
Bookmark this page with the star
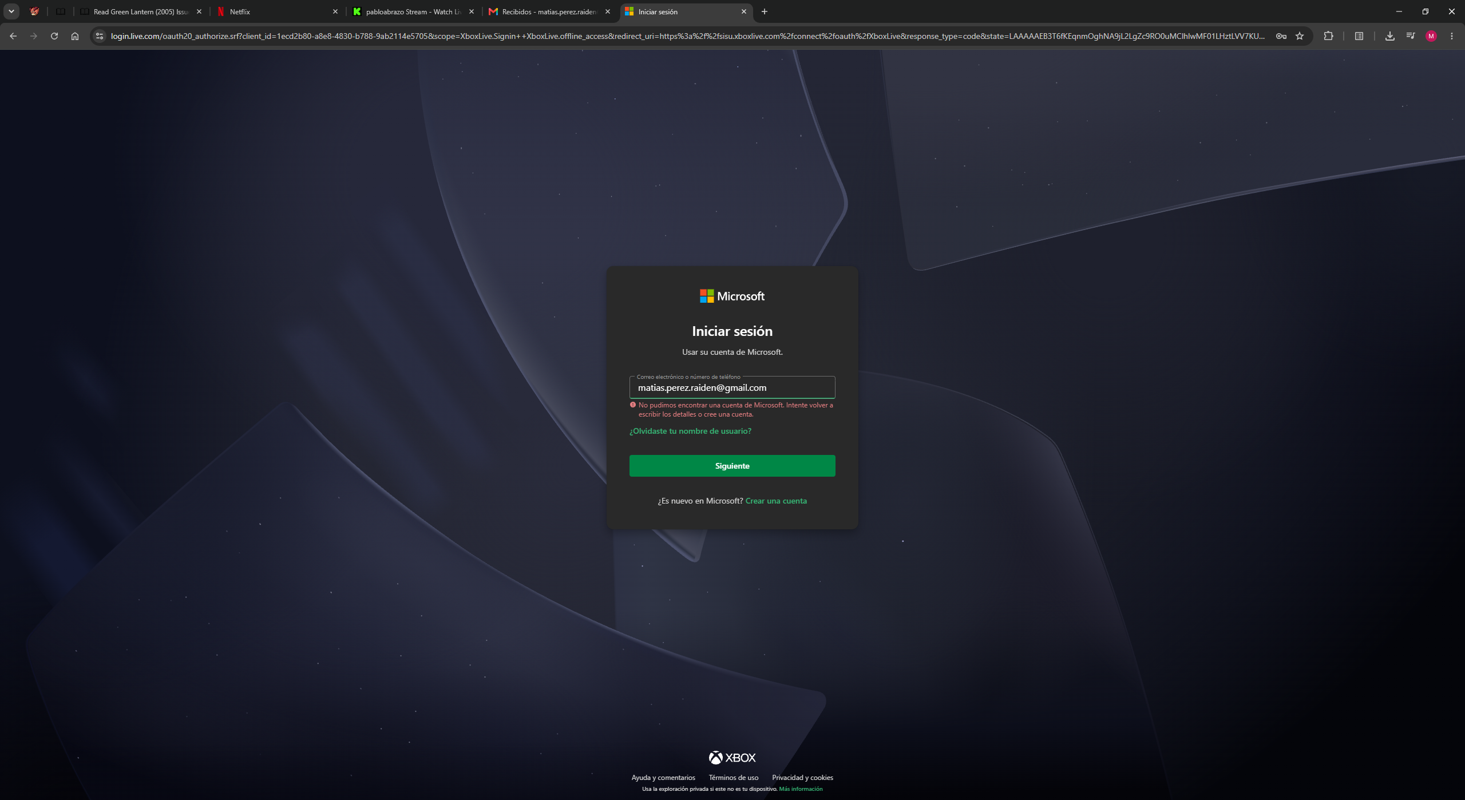[1300, 36]
